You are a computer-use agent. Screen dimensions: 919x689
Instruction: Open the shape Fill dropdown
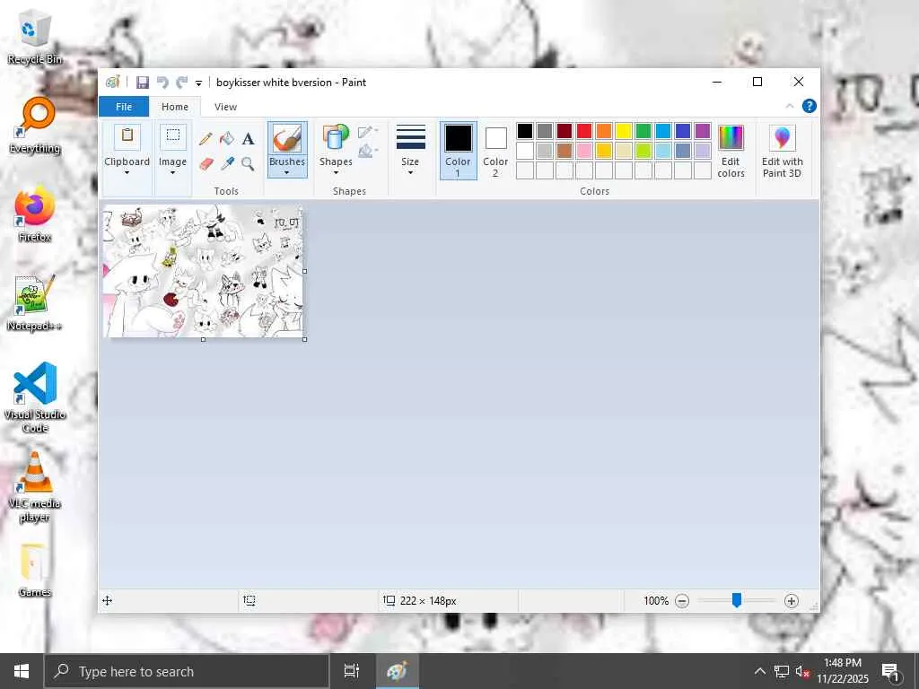[368, 152]
